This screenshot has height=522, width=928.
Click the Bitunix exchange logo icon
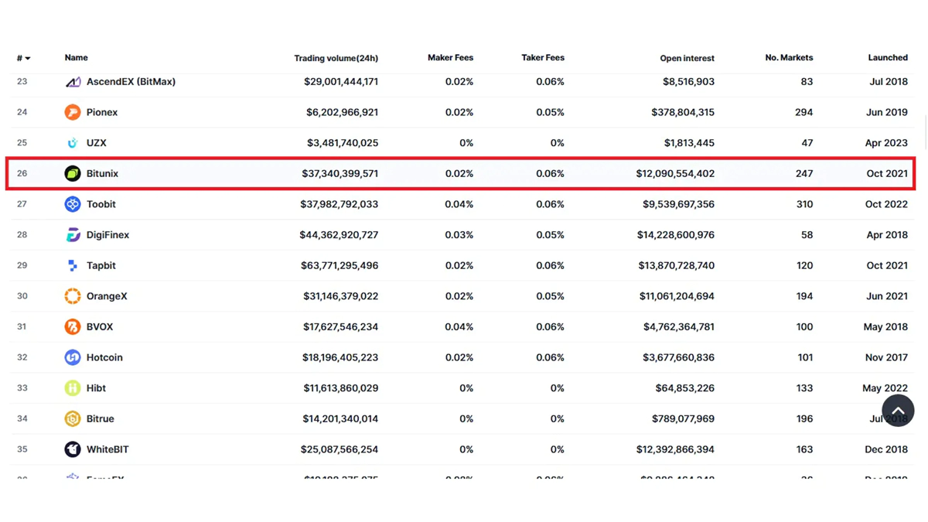[x=72, y=174]
